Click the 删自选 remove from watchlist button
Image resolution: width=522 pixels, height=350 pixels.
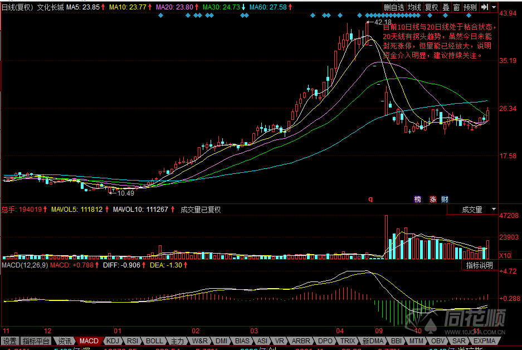coord(394,7)
